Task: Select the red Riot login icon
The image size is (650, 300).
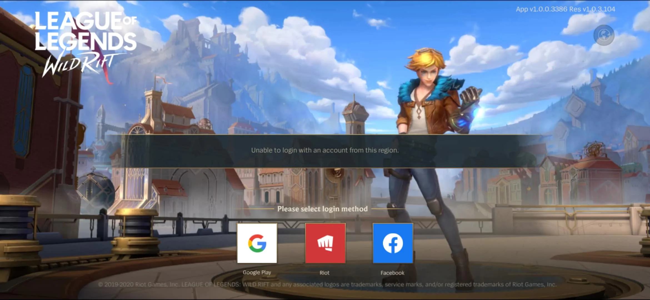Action: [325, 243]
